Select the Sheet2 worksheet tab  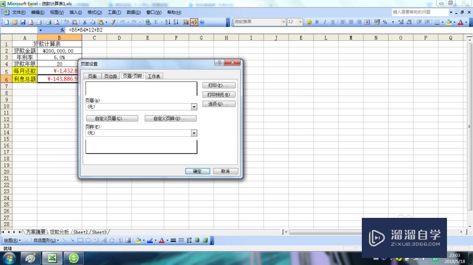(x=80, y=232)
